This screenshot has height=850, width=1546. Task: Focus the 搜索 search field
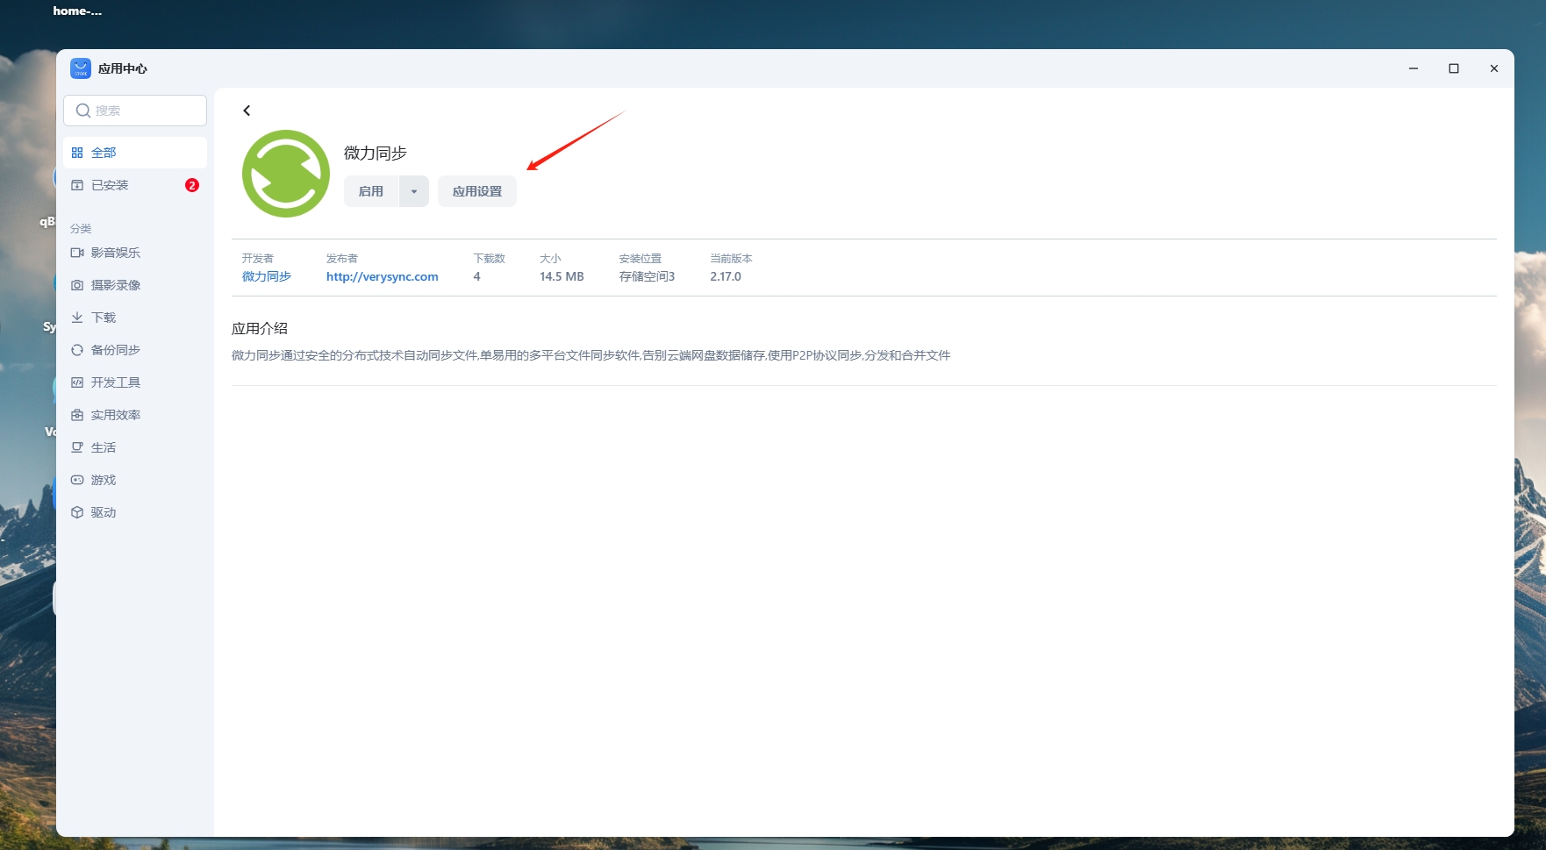(135, 111)
